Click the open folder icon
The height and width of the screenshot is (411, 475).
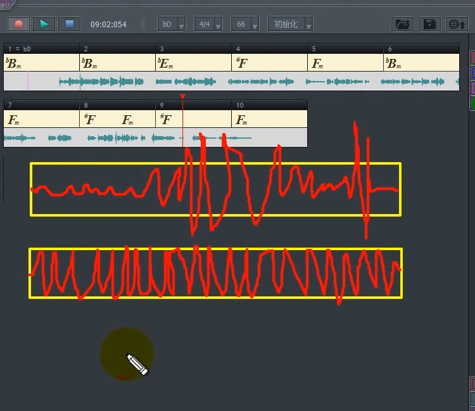click(x=402, y=24)
